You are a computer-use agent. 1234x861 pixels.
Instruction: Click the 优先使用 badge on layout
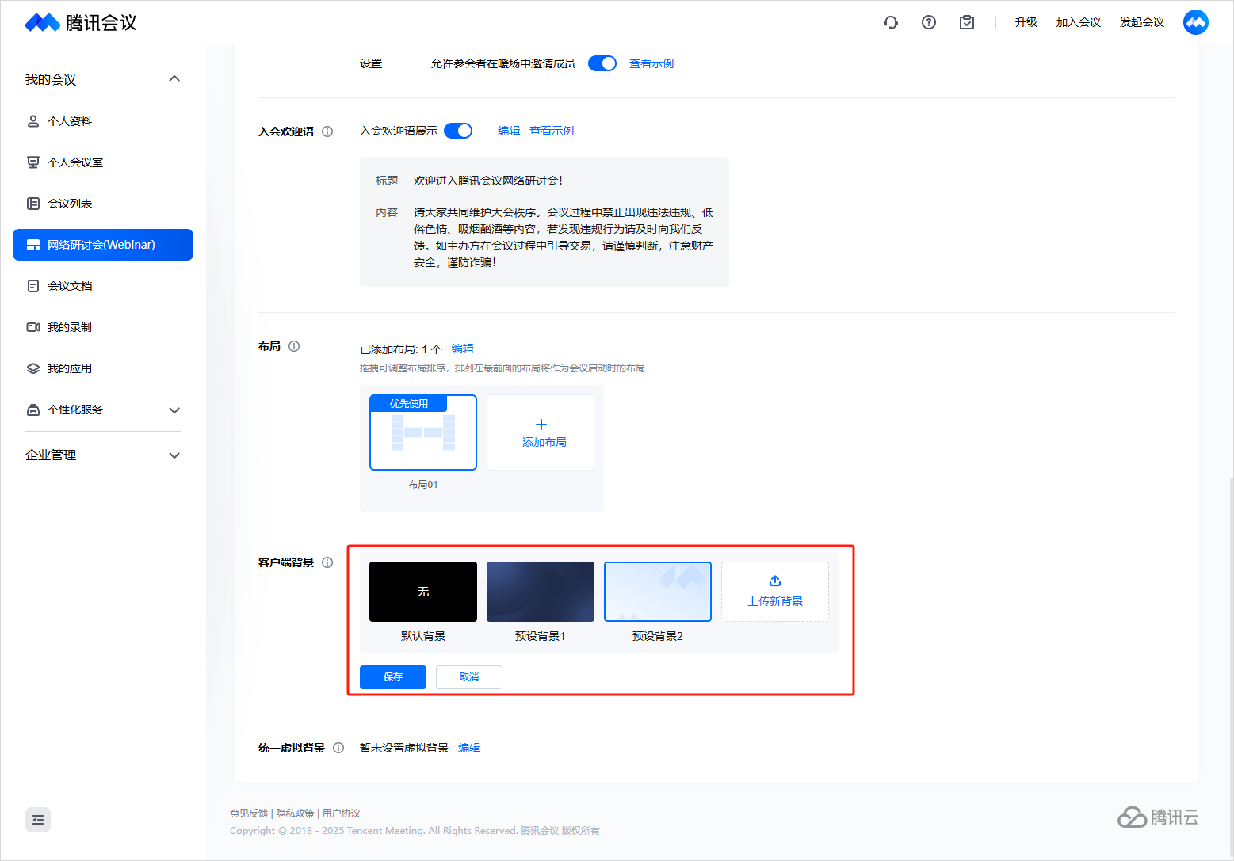[409, 404]
